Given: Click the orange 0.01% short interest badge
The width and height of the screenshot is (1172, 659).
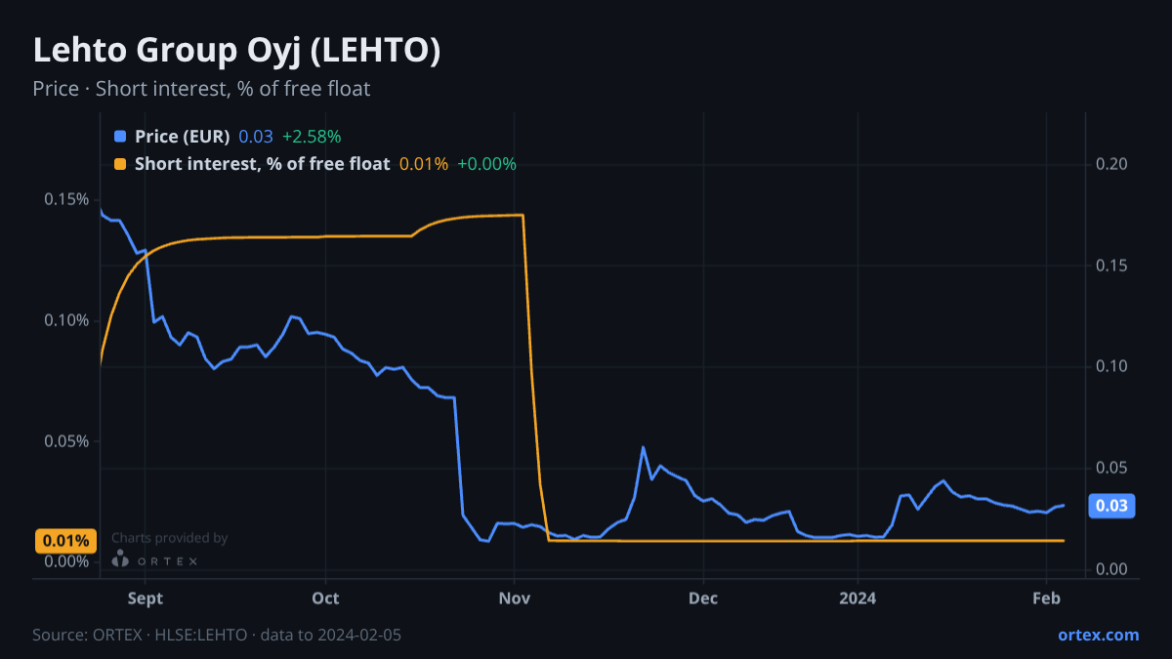Looking at the screenshot, I should (66, 541).
